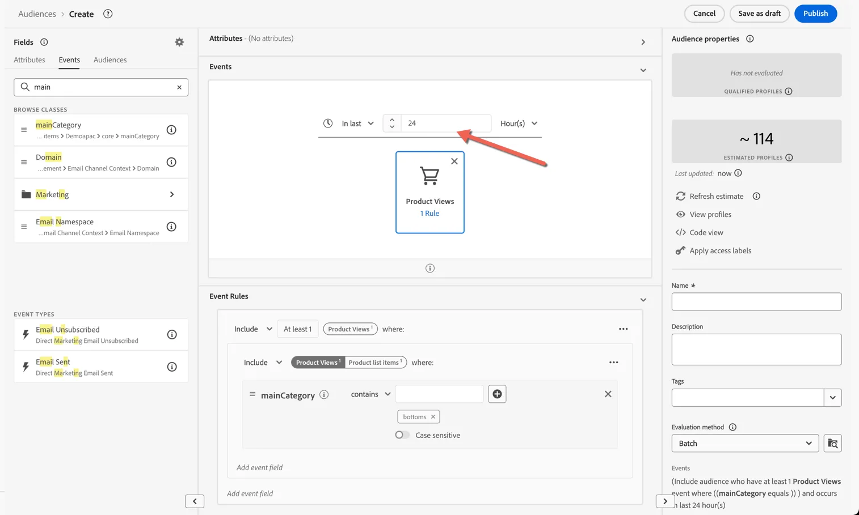
Task: Focus the Description text area
Action: point(756,349)
